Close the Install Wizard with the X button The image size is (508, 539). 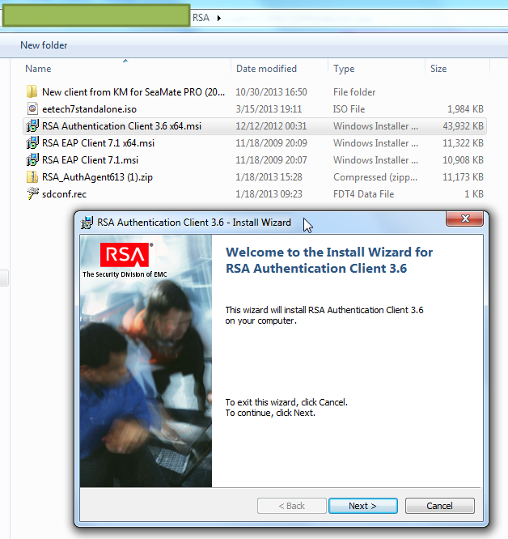(464, 219)
